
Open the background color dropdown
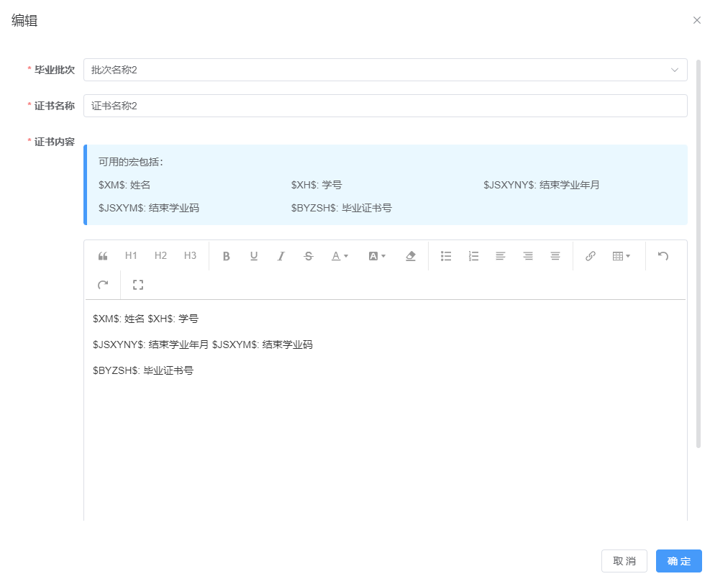click(x=377, y=256)
